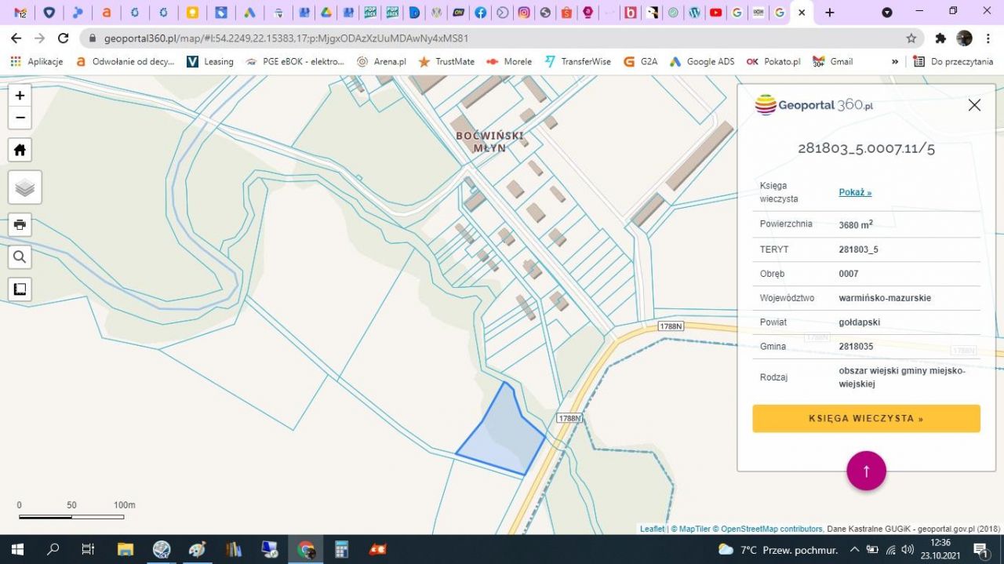Image resolution: width=1004 pixels, height=564 pixels.
Task: Open the map layers panel
Action: 24,187
